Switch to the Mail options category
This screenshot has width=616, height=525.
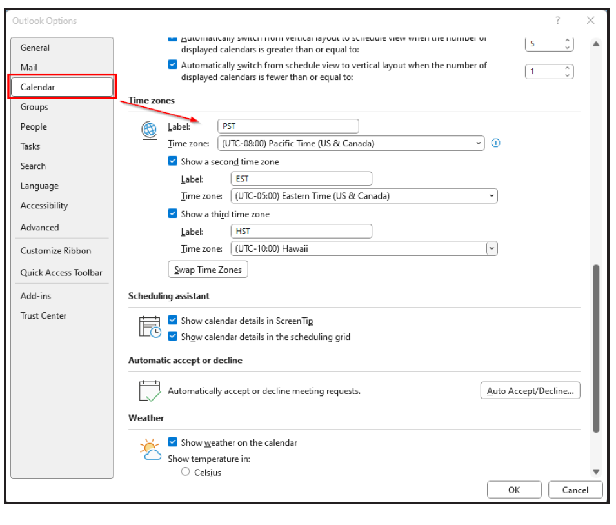click(x=29, y=67)
